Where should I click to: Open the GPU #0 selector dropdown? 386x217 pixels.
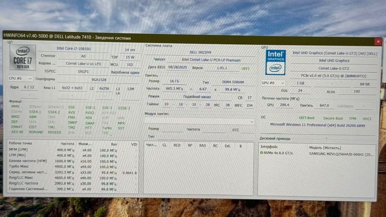tap(273, 83)
